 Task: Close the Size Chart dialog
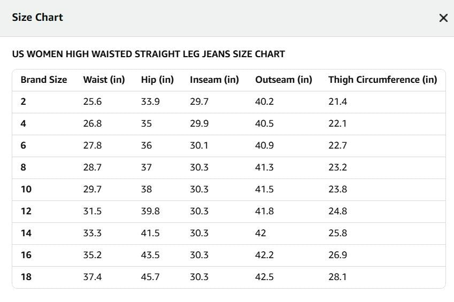pos(443,18)
